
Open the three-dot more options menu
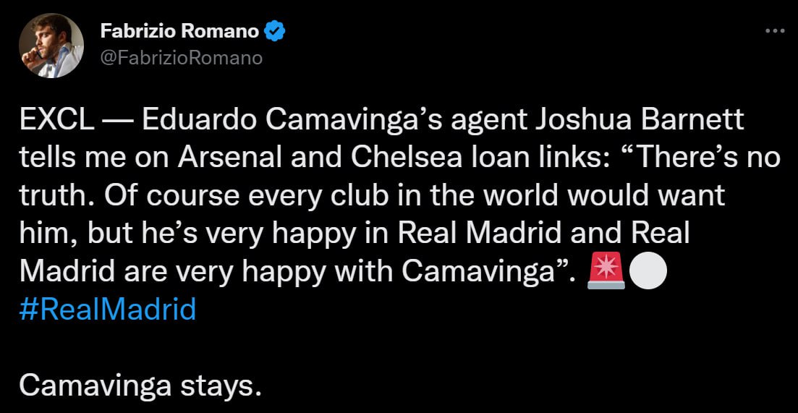click(x=774, y=31)
